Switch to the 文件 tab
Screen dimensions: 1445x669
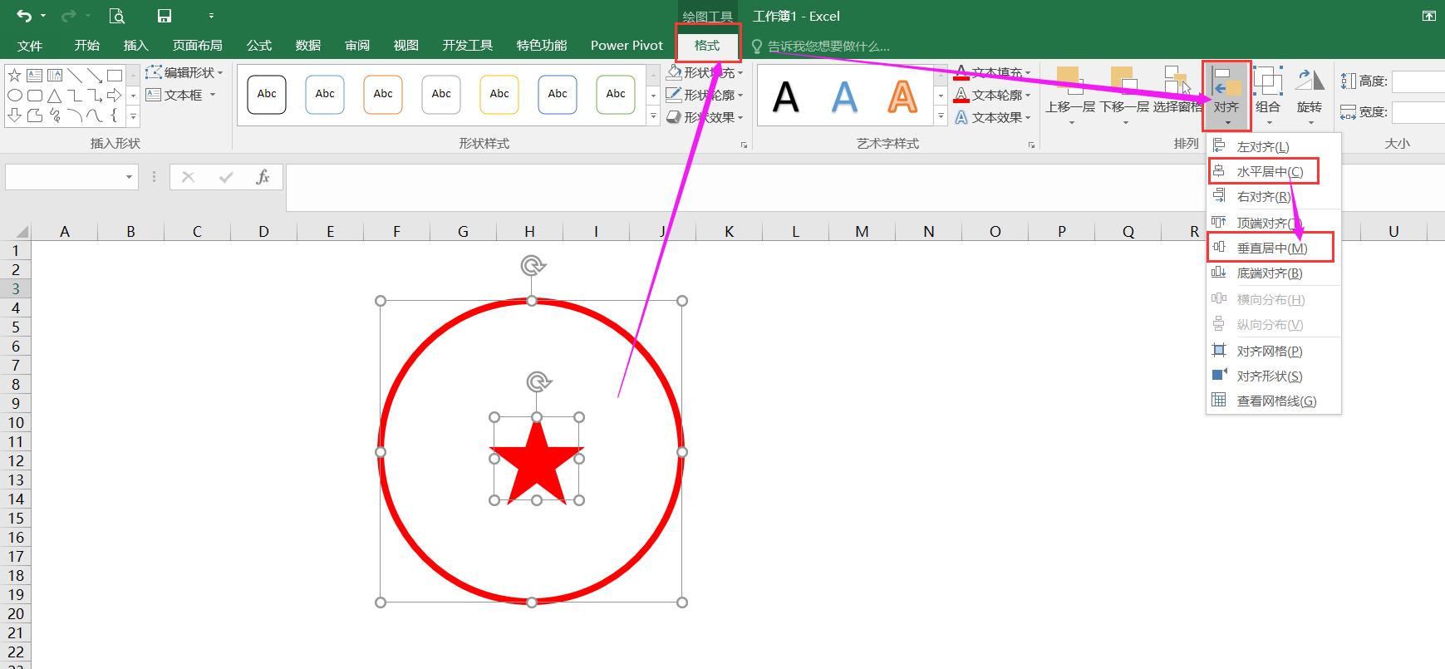(30, 45)
